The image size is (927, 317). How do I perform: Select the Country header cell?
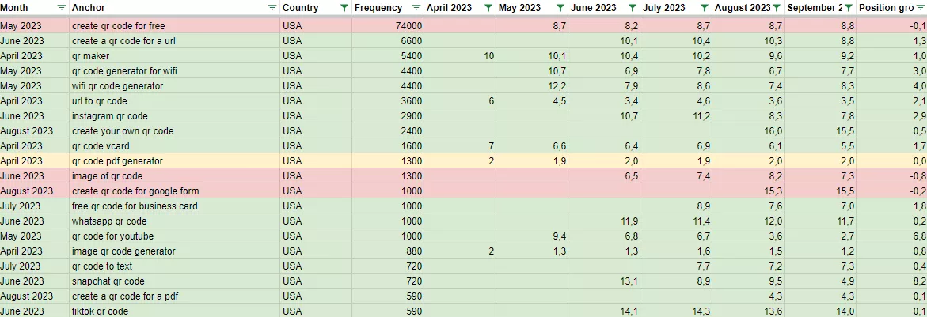click(316, 8)
